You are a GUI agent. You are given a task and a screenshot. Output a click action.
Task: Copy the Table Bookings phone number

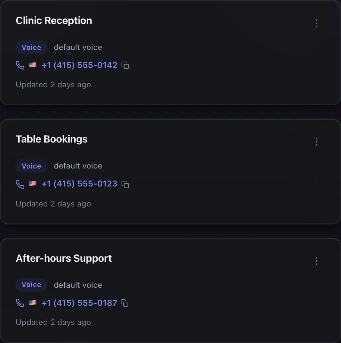[125, 184]
